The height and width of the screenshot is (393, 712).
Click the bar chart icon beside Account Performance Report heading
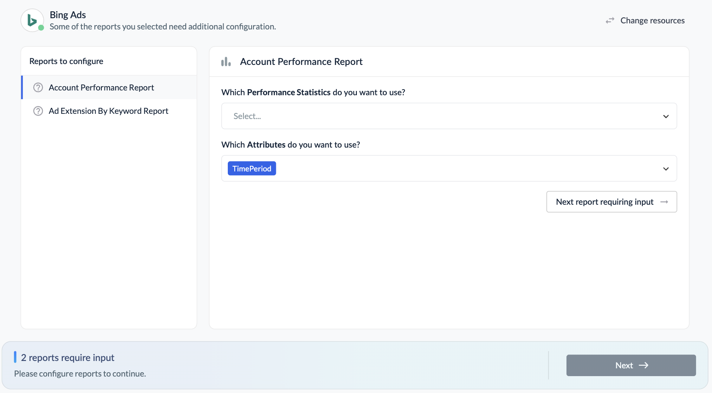[x=226, y=62]
